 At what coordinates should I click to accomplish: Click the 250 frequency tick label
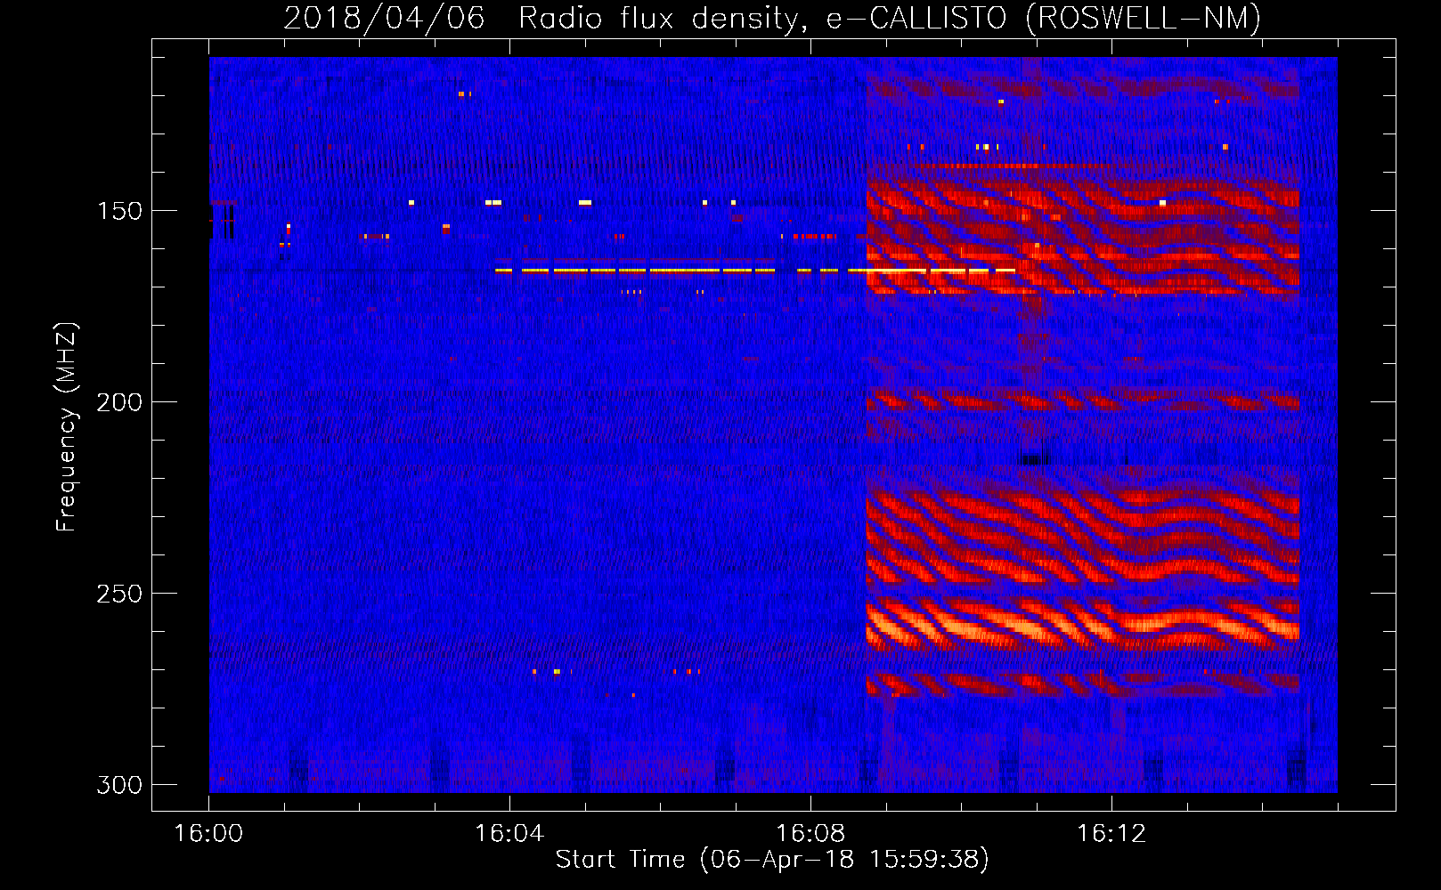[119, 594]
